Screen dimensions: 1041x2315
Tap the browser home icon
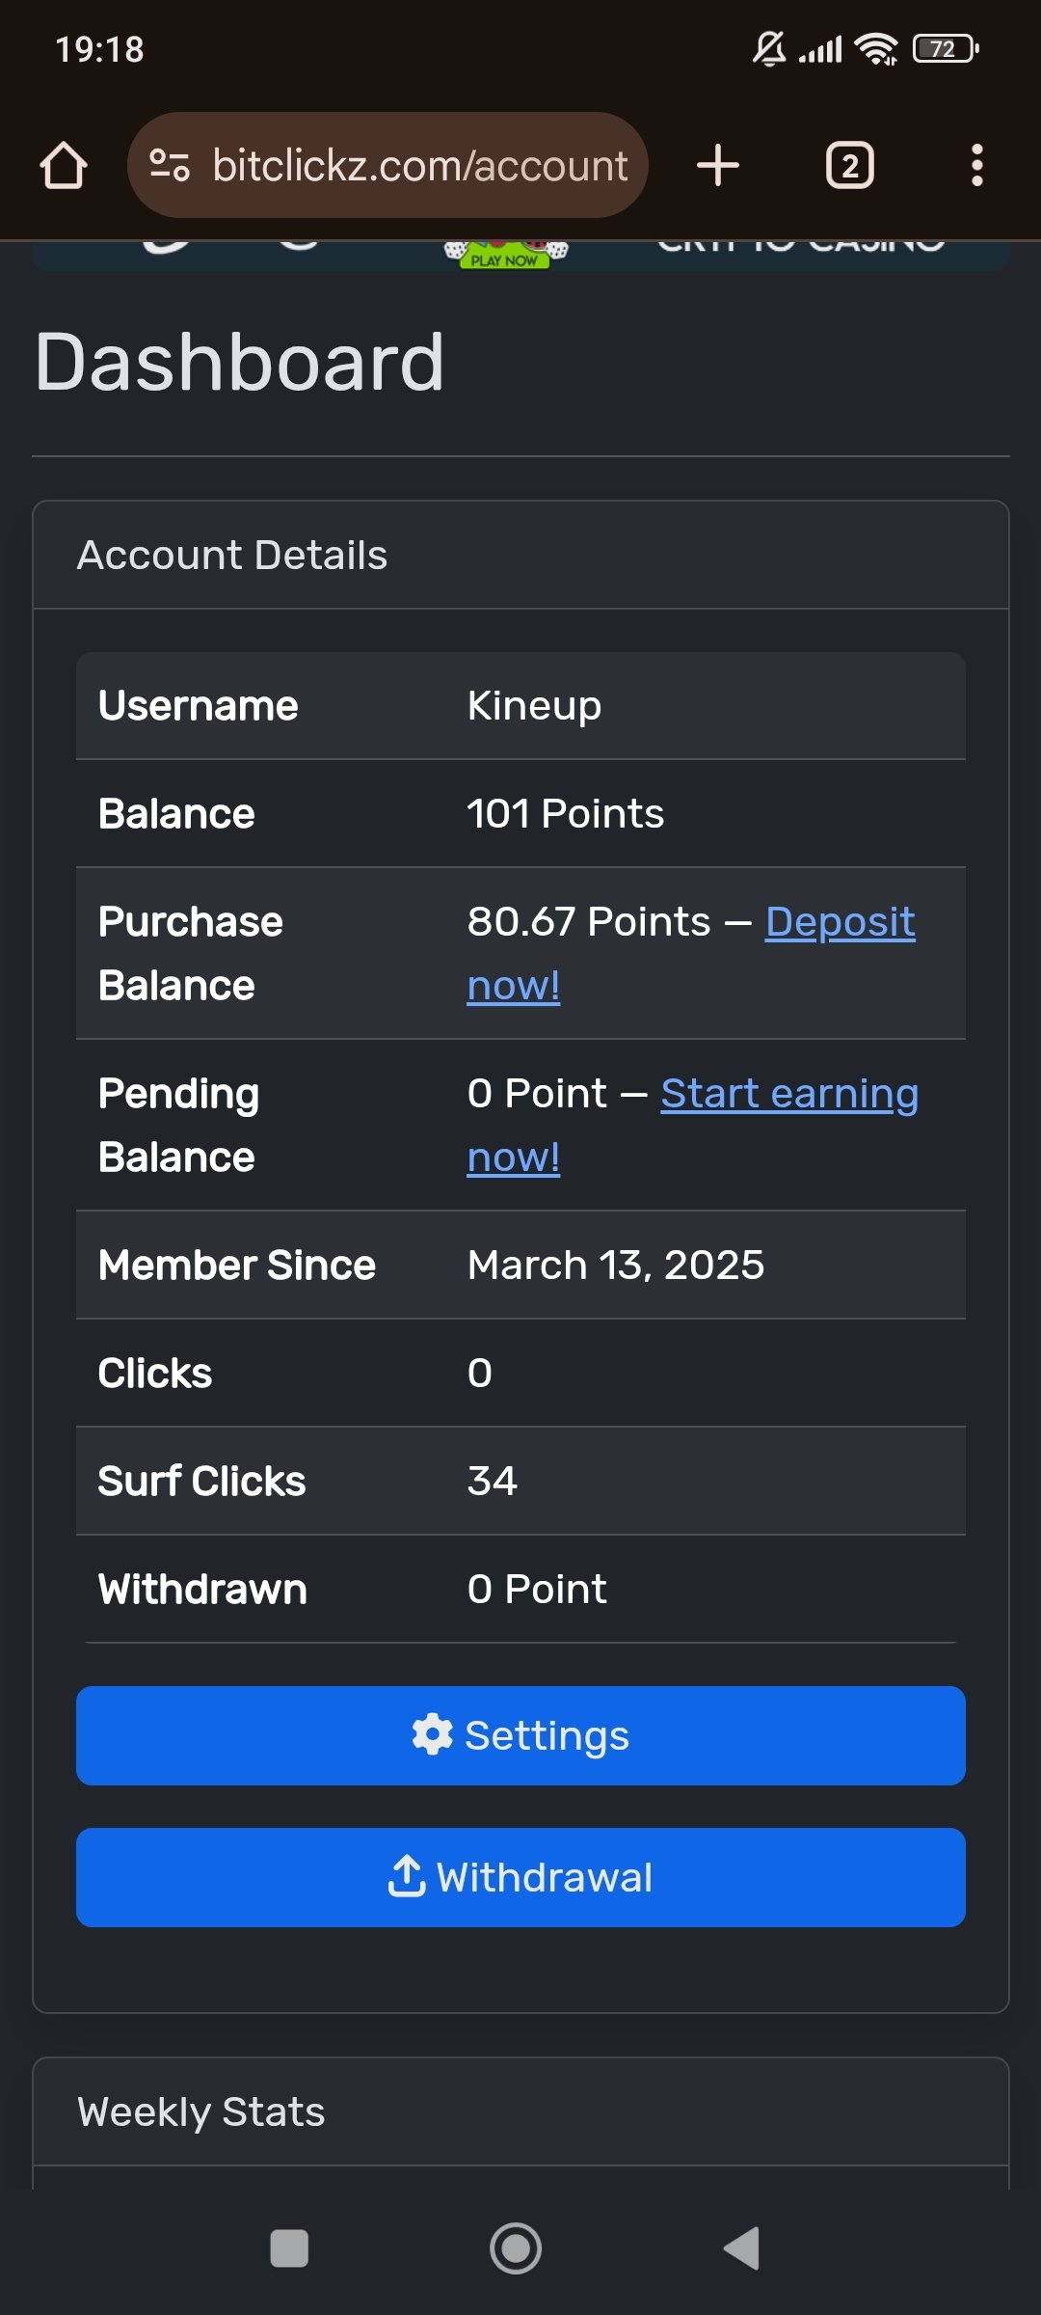pyautogui.click(x=64, y=166)
